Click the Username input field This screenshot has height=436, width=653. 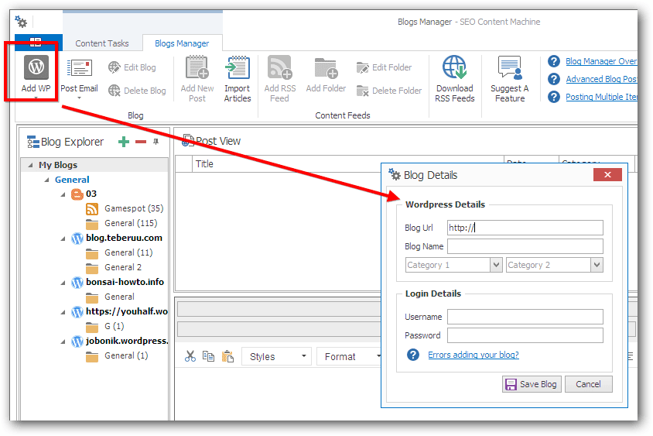point(525,317)
